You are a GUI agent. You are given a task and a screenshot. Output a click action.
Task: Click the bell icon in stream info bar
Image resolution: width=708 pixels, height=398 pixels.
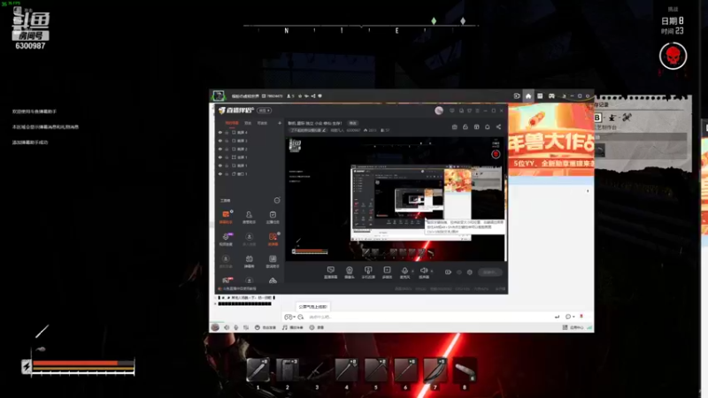tap(488, 127)
